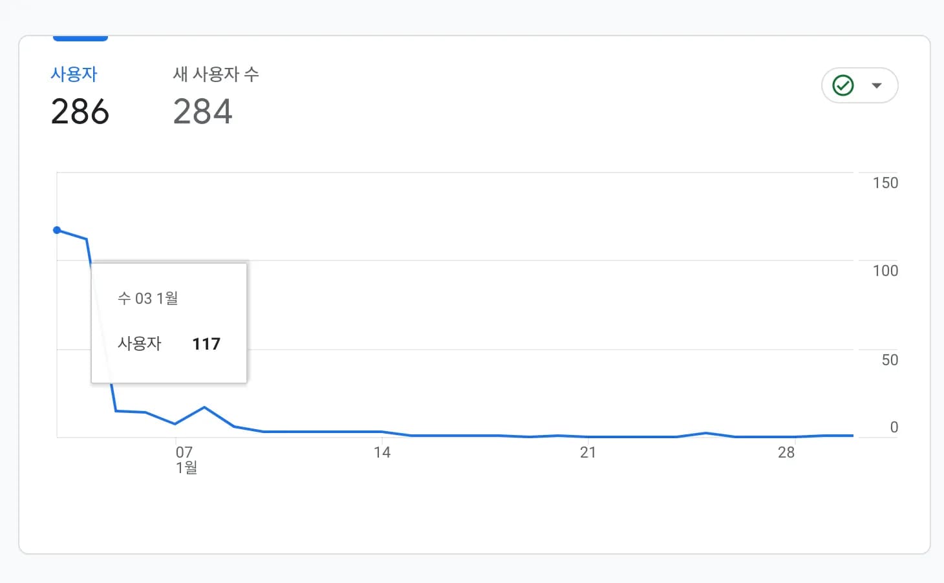This screenshot has width=944, height=583.
Task: Click the green data quality checkmark icon
Action: pyautogui.click(x=842, y=85)
